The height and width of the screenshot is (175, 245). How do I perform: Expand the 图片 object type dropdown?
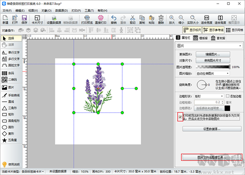[x=209, y=46]
